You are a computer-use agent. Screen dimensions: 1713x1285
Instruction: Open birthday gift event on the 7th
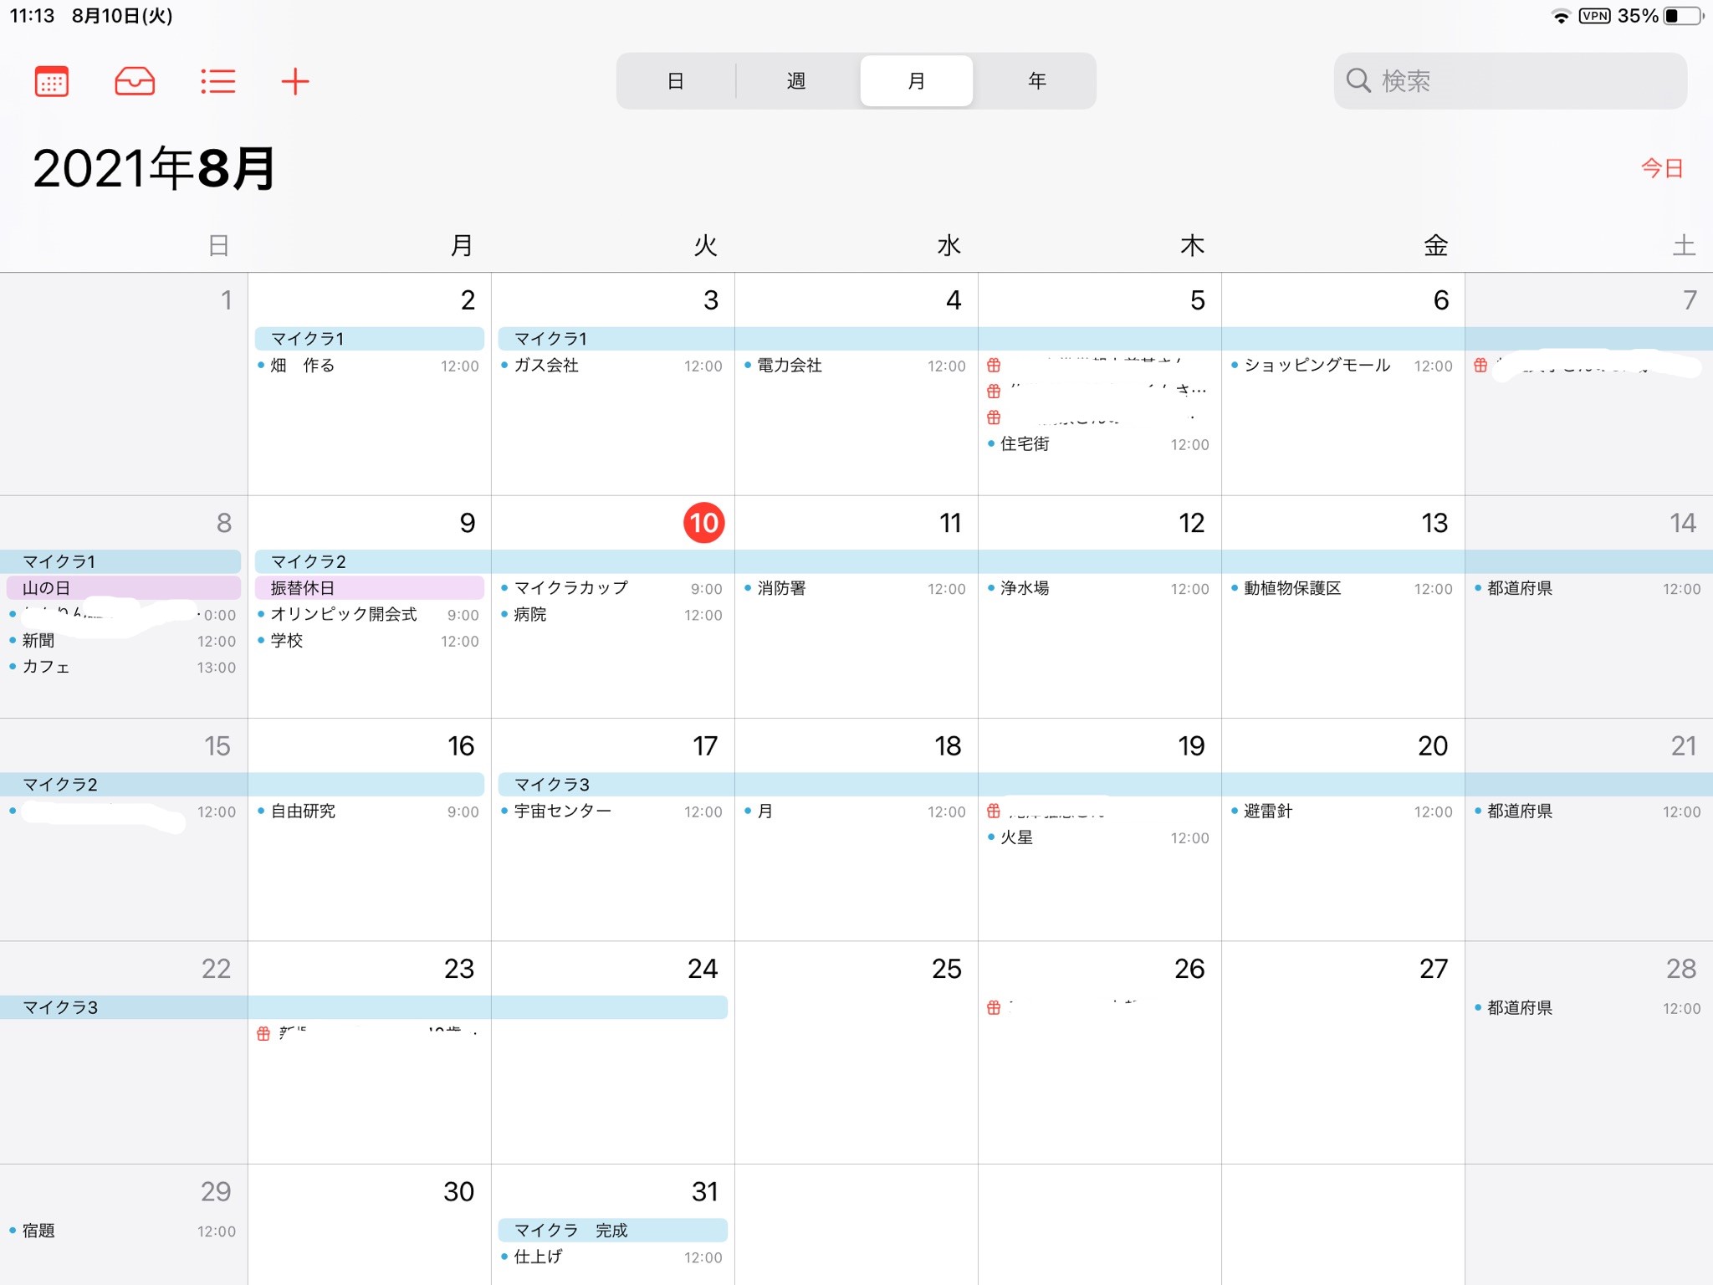tap(1589, 366)
